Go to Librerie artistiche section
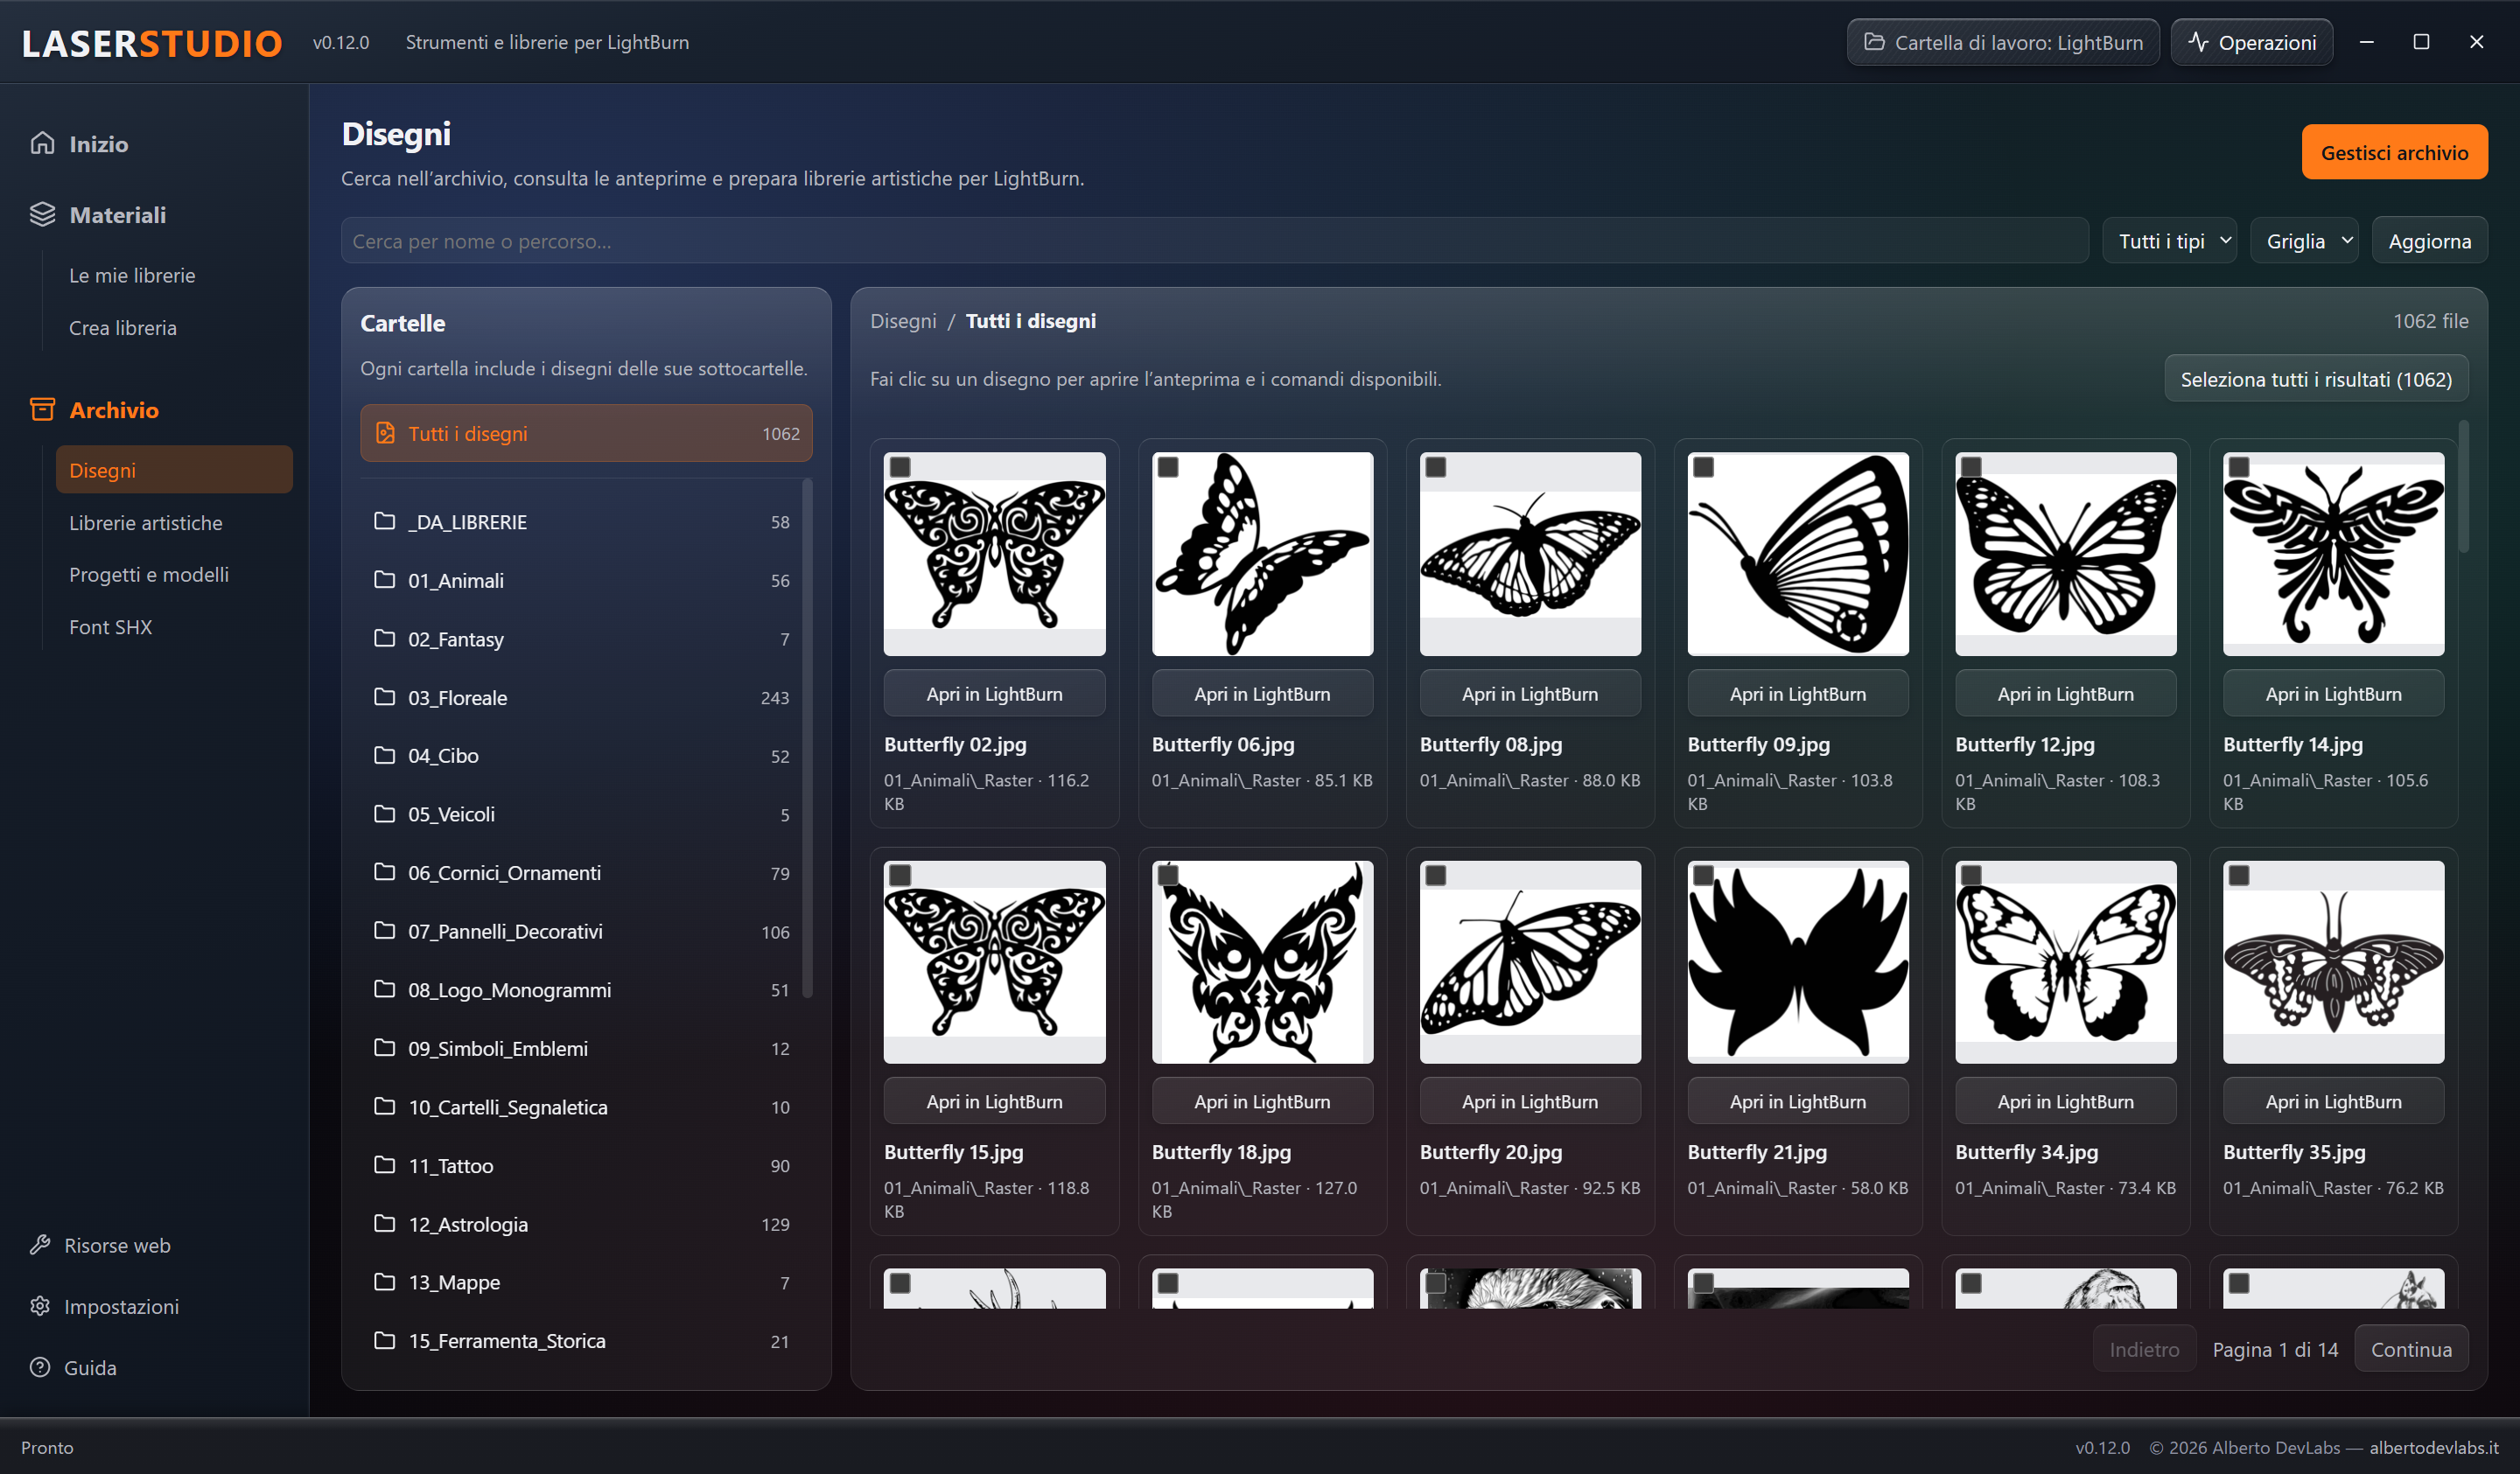2520x1474 pixels. point(146,522)
